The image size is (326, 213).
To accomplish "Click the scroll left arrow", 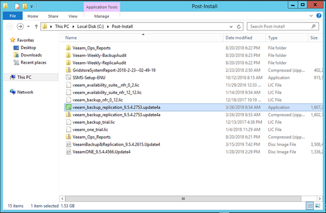I will (62, 199).
